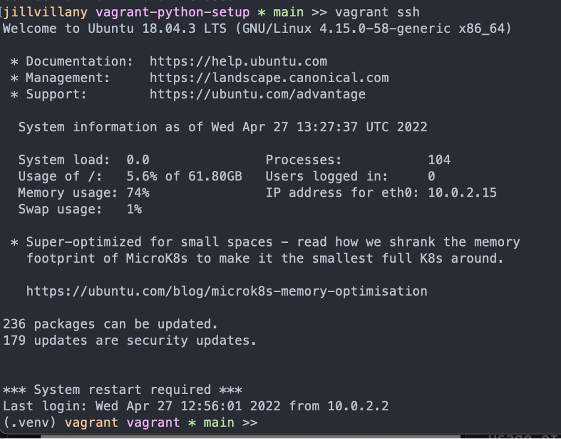Open the ubuntu.com/advantage support link
This screenshot has height=439, width=561.
point(257,94)
